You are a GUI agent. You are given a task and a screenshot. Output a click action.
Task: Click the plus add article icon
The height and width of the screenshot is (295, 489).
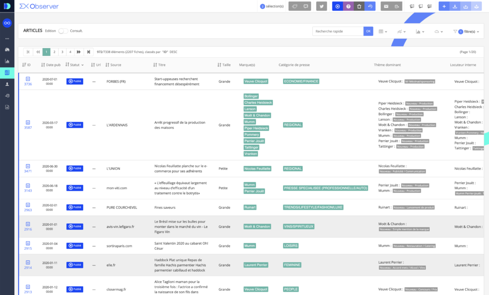(444, 6)
